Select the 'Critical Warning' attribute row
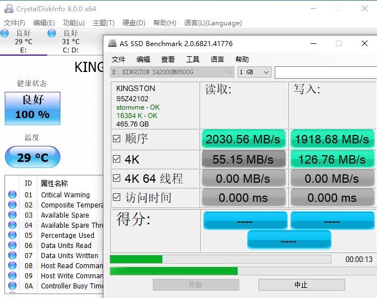 pyautogui.click(x=54, y=195)
